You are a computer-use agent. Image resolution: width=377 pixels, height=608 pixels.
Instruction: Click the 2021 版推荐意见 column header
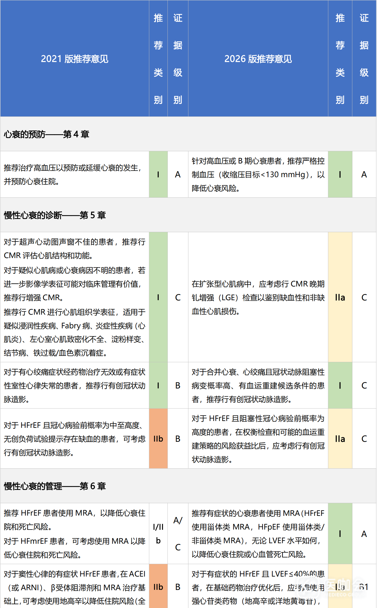[75, 59]
